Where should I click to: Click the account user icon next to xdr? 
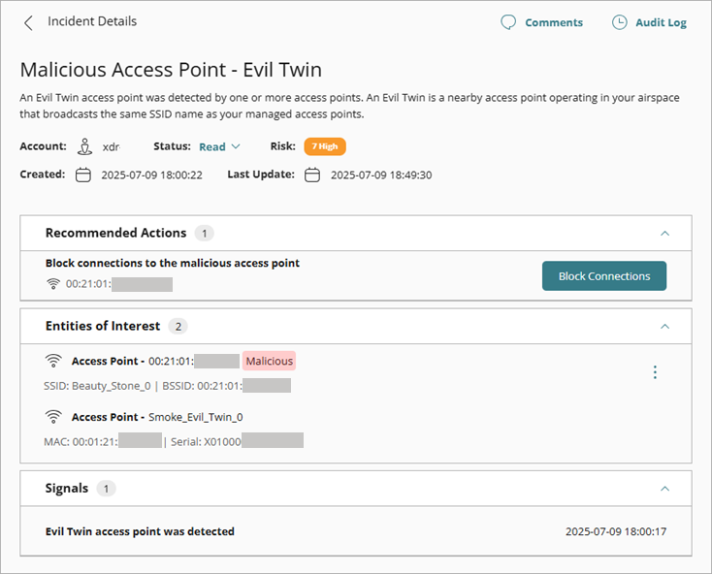click(84, 146)
